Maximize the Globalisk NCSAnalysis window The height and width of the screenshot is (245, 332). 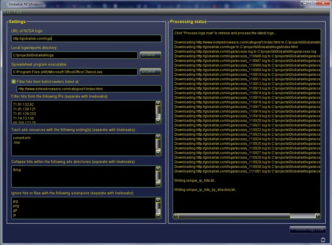tap(312, 3)
